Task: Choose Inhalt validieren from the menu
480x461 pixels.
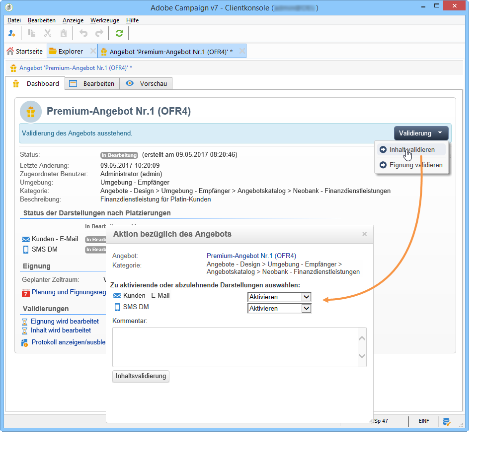Action: coord(411,149)
